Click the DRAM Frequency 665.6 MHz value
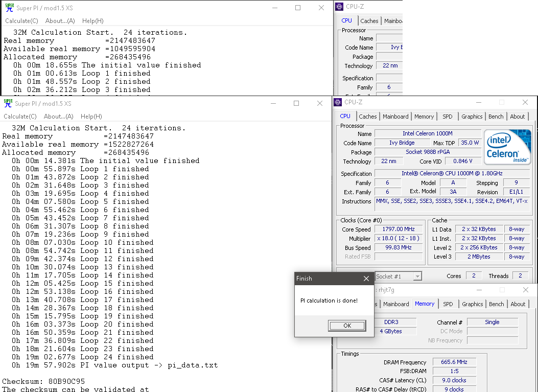 tap(454, 362)
